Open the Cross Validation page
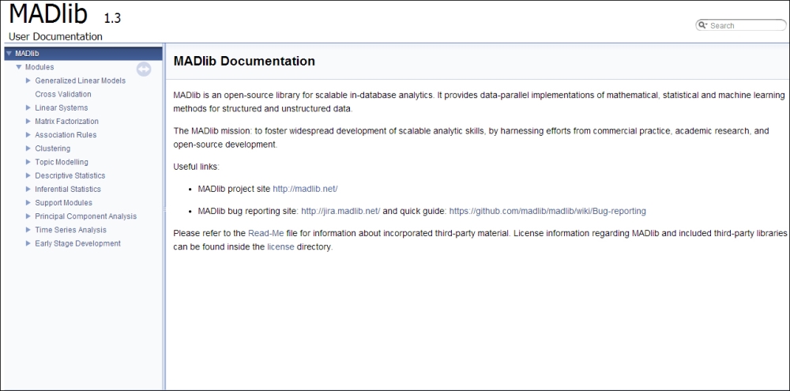Viewport: 790px width, 391px height. (x=63, y=94)
